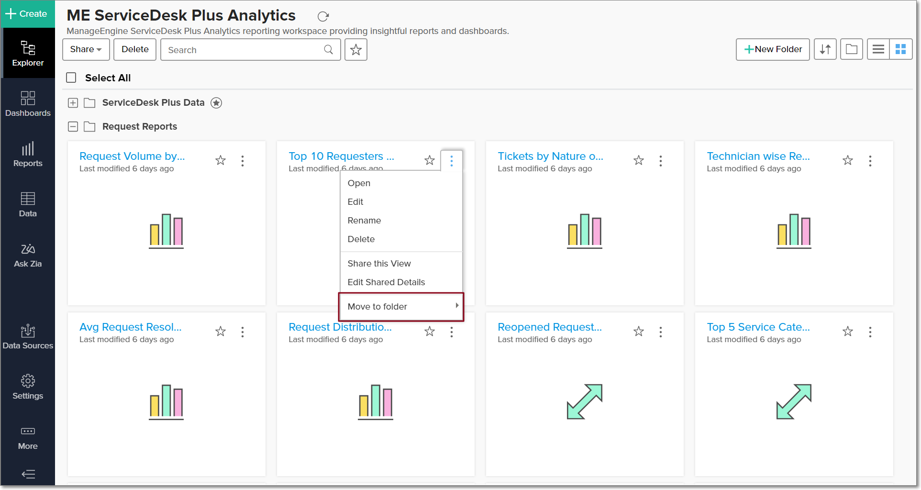This screenshot has height=490, width=921.
Task: Open the Share dropdown button
Action: pyautogui.click(x=86, y=49)
